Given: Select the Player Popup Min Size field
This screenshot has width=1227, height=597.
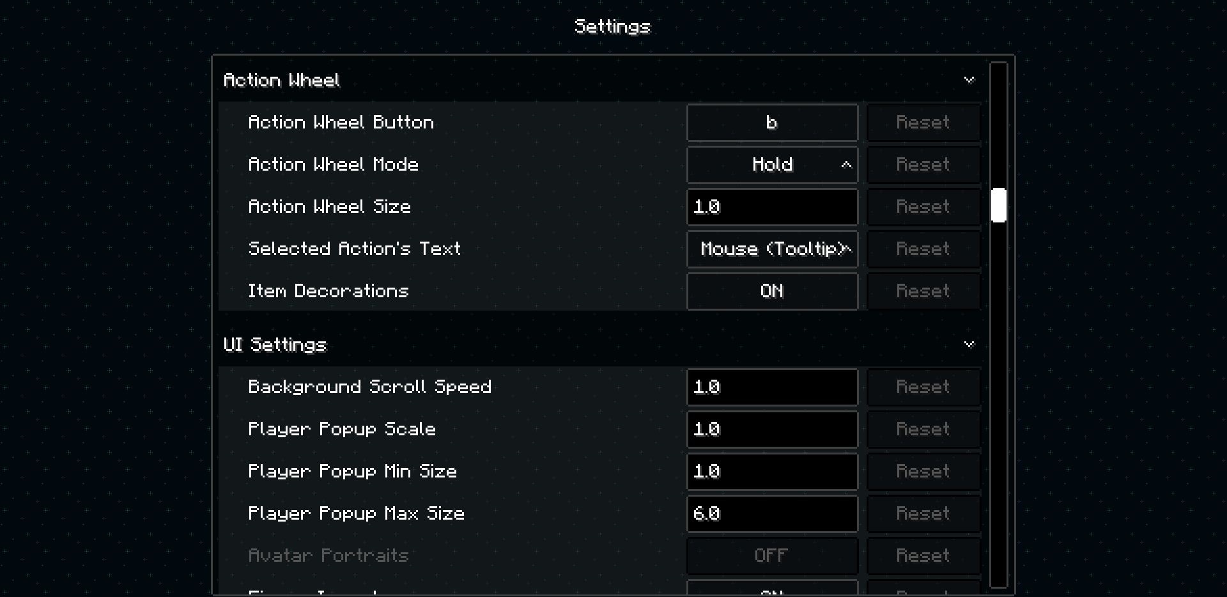Looking at the screenshot, I should coord(772,471).
